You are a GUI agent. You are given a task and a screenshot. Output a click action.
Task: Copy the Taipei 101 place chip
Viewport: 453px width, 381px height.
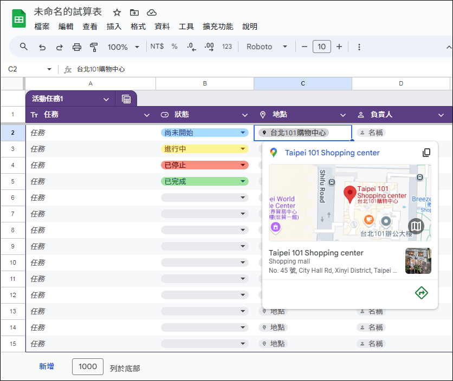tap(426, 153)
